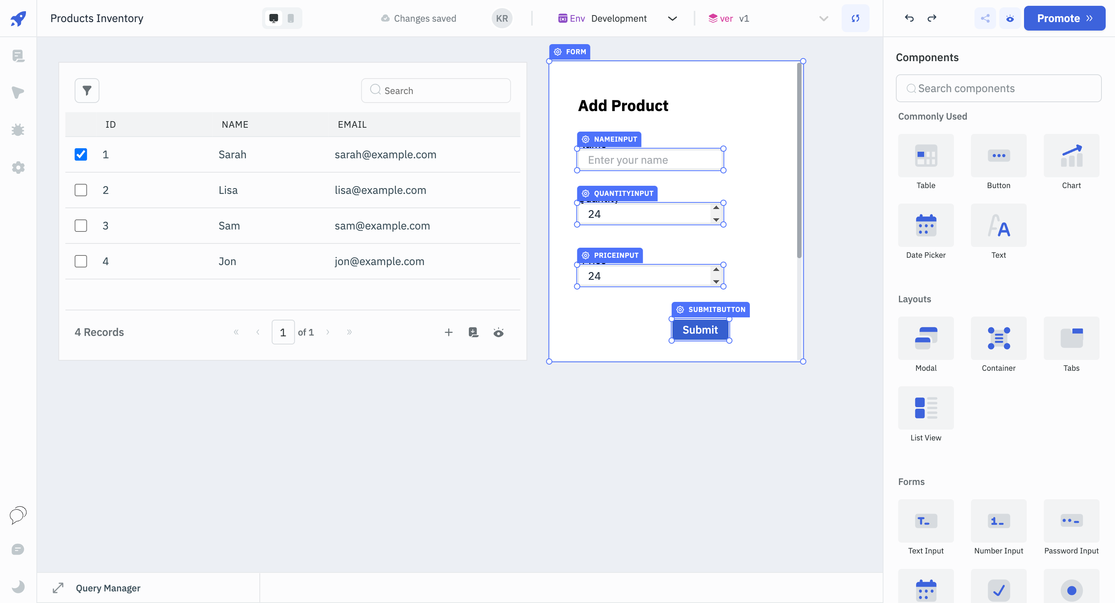Click the redo arrow icon

(931, 18)
